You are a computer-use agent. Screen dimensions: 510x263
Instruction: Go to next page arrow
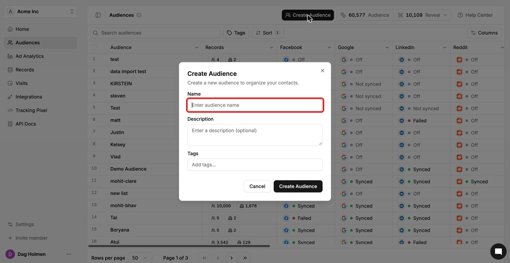point(232,258)
